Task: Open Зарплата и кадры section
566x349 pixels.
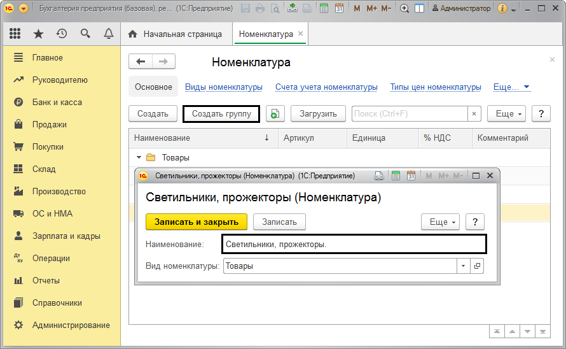Action: click(66, 236)
